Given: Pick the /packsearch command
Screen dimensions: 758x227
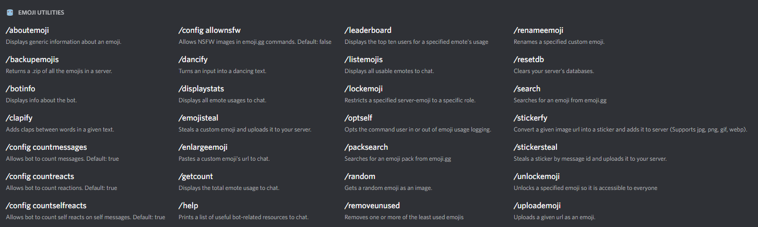Looking at the screenshot, I should coord(366,147).
